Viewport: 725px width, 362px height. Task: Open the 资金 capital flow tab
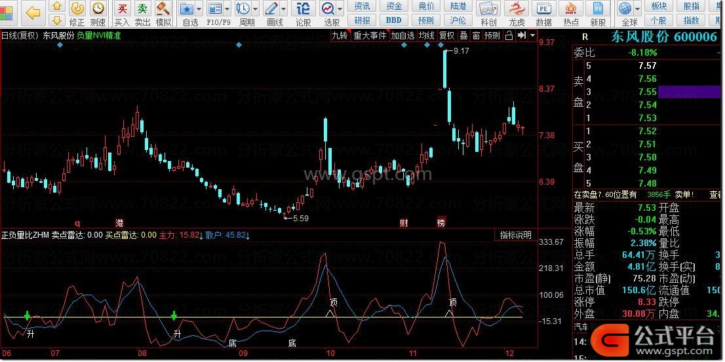click(x=394, y=6)
